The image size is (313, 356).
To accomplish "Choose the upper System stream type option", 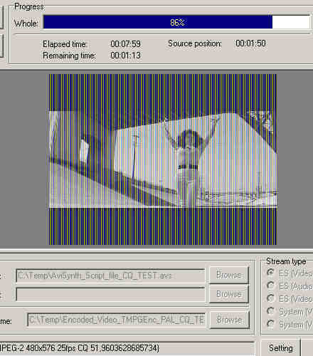I will tap(270, 311).
